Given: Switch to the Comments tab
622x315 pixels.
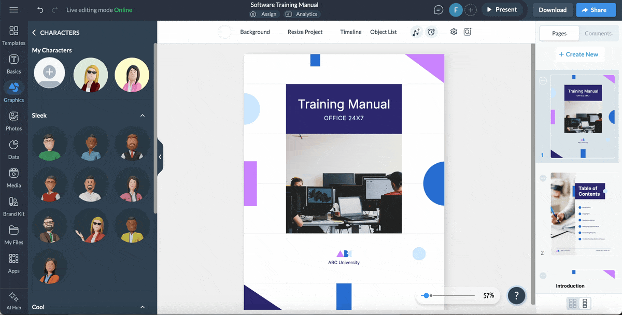Looking at the screenshot, I should [x=598, y=33].
